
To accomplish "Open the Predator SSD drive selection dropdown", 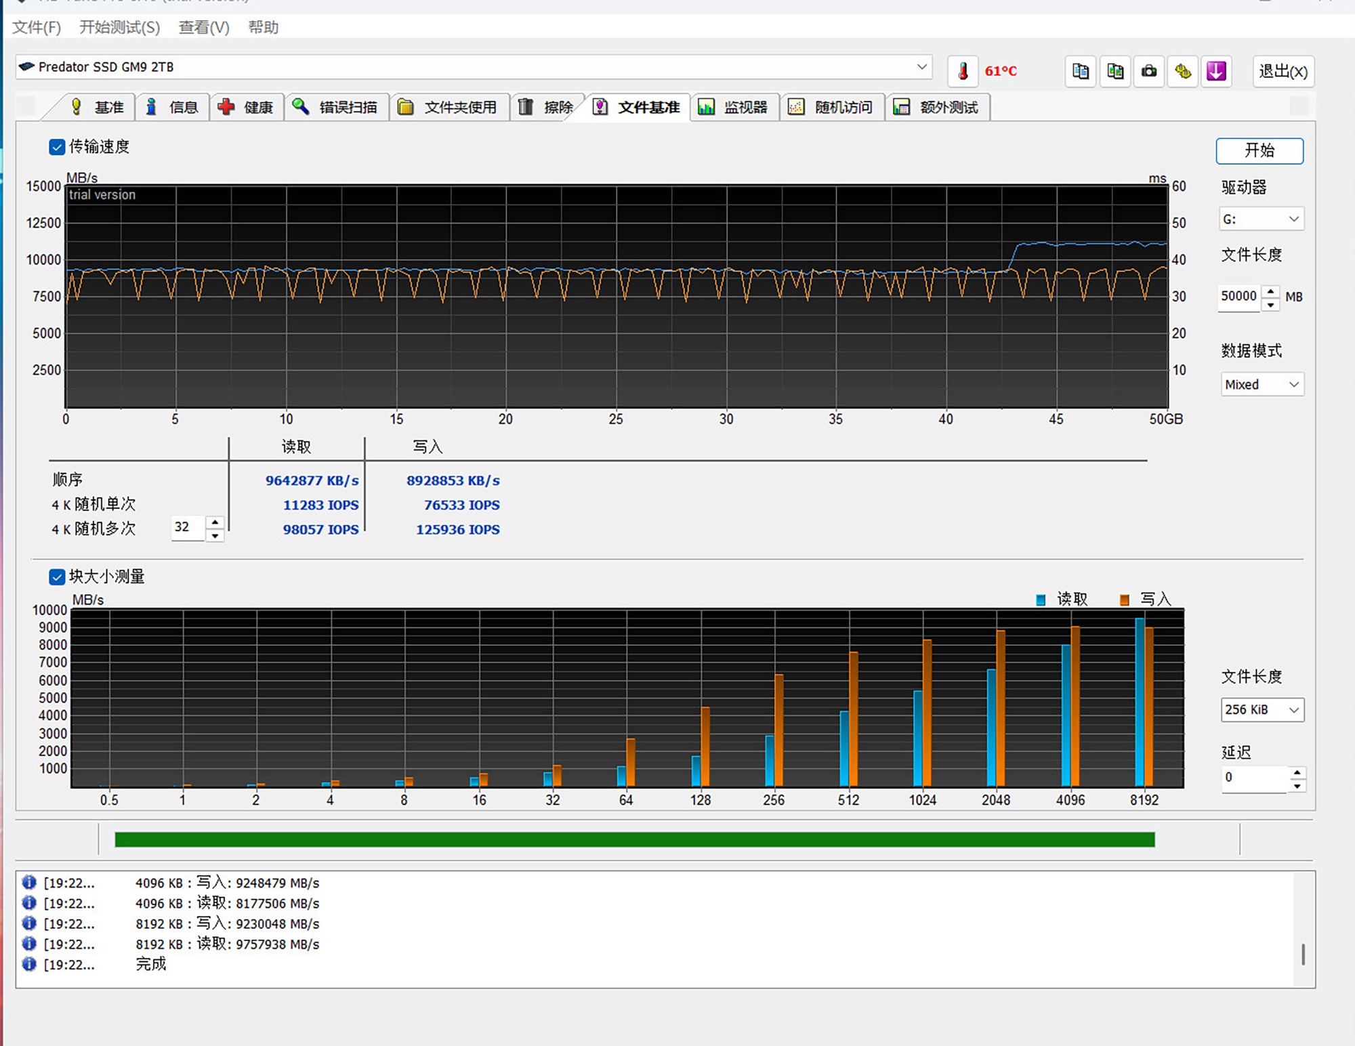I will coord(921,66).
